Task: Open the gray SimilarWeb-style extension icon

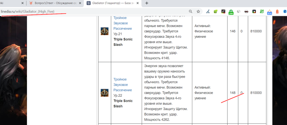Action: [x=238, y=11]
